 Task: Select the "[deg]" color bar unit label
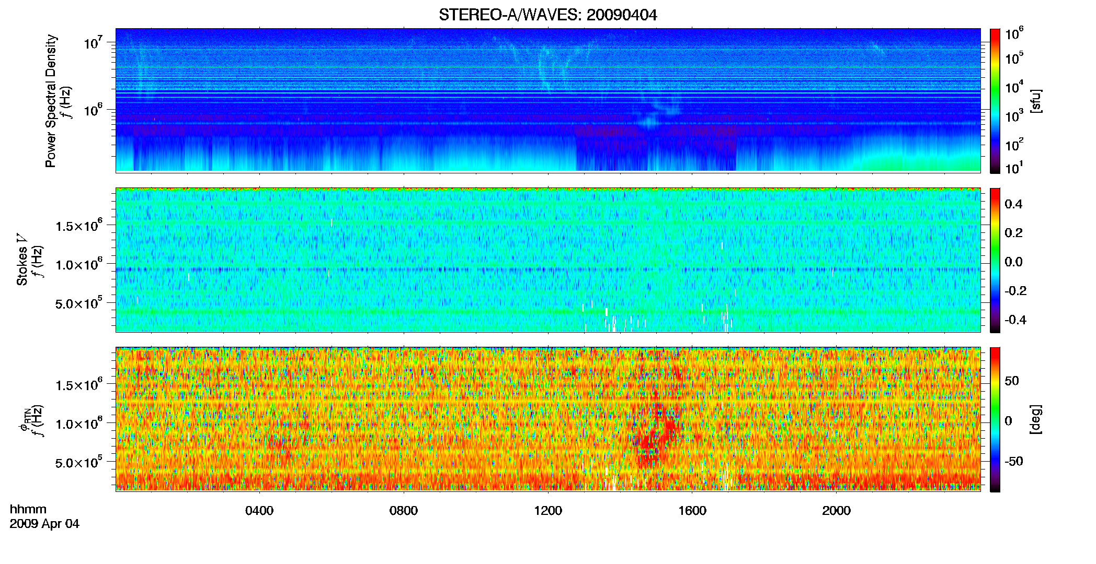[1035, 419]
